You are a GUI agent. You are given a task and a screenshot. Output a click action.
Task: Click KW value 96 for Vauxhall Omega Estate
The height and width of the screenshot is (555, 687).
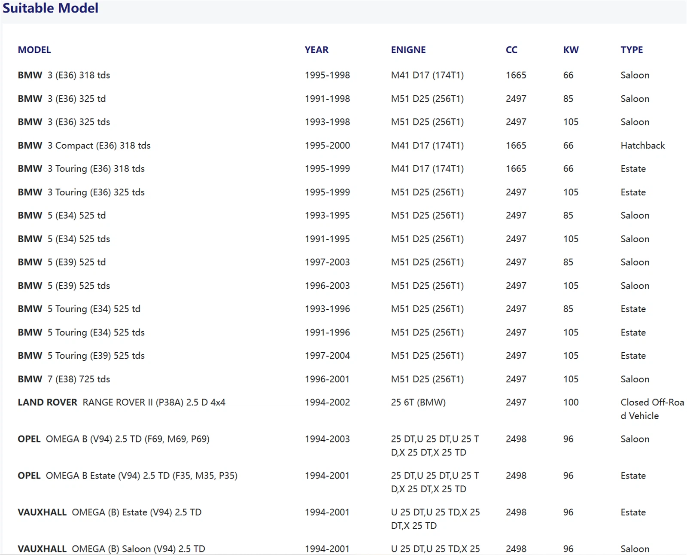[x=568, y=512]
